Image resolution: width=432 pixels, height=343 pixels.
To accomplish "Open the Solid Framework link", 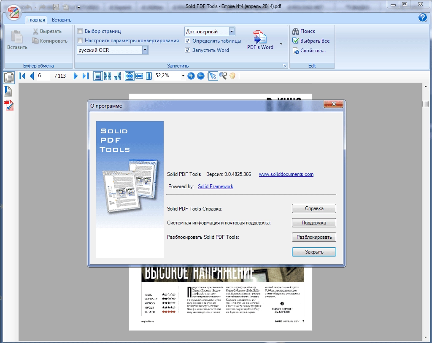I will click(216, 186).
